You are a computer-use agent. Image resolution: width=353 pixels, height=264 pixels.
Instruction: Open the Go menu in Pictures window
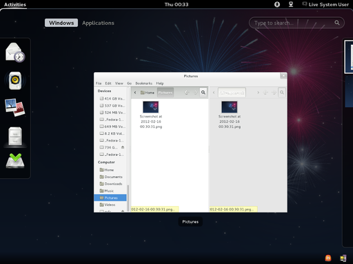pos(130,83)
